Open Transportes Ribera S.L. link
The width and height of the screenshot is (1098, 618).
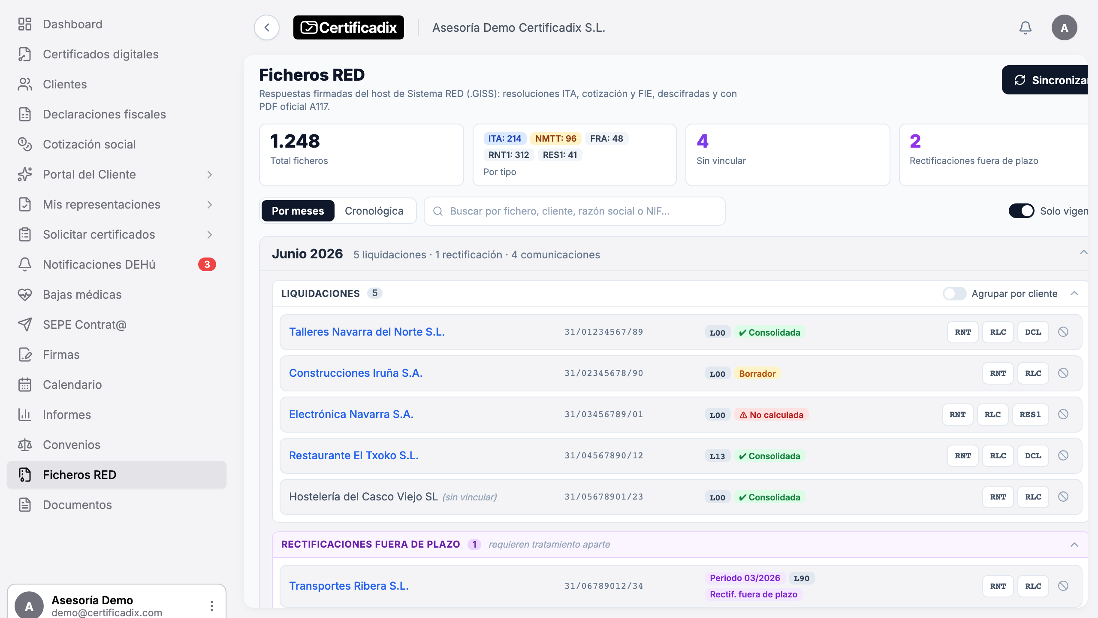coord(349,586)
